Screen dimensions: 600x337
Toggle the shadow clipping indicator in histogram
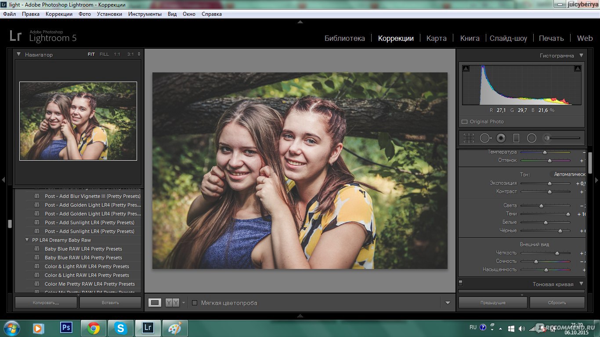pyautogui.click(x=466, y=68)
